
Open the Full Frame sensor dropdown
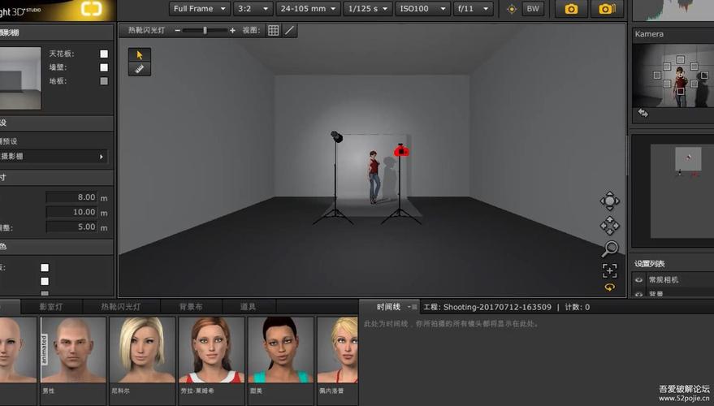(199, 9)
